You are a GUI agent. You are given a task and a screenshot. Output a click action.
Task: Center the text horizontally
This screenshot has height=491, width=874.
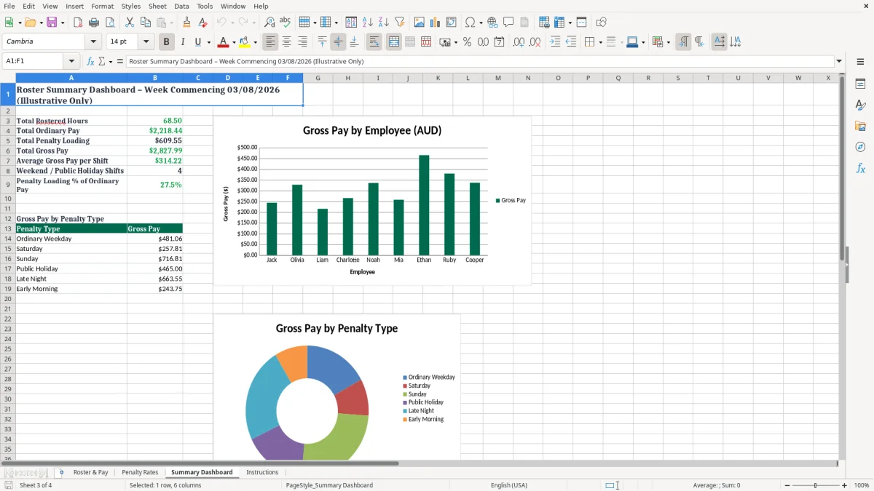[x=287, y=42]
